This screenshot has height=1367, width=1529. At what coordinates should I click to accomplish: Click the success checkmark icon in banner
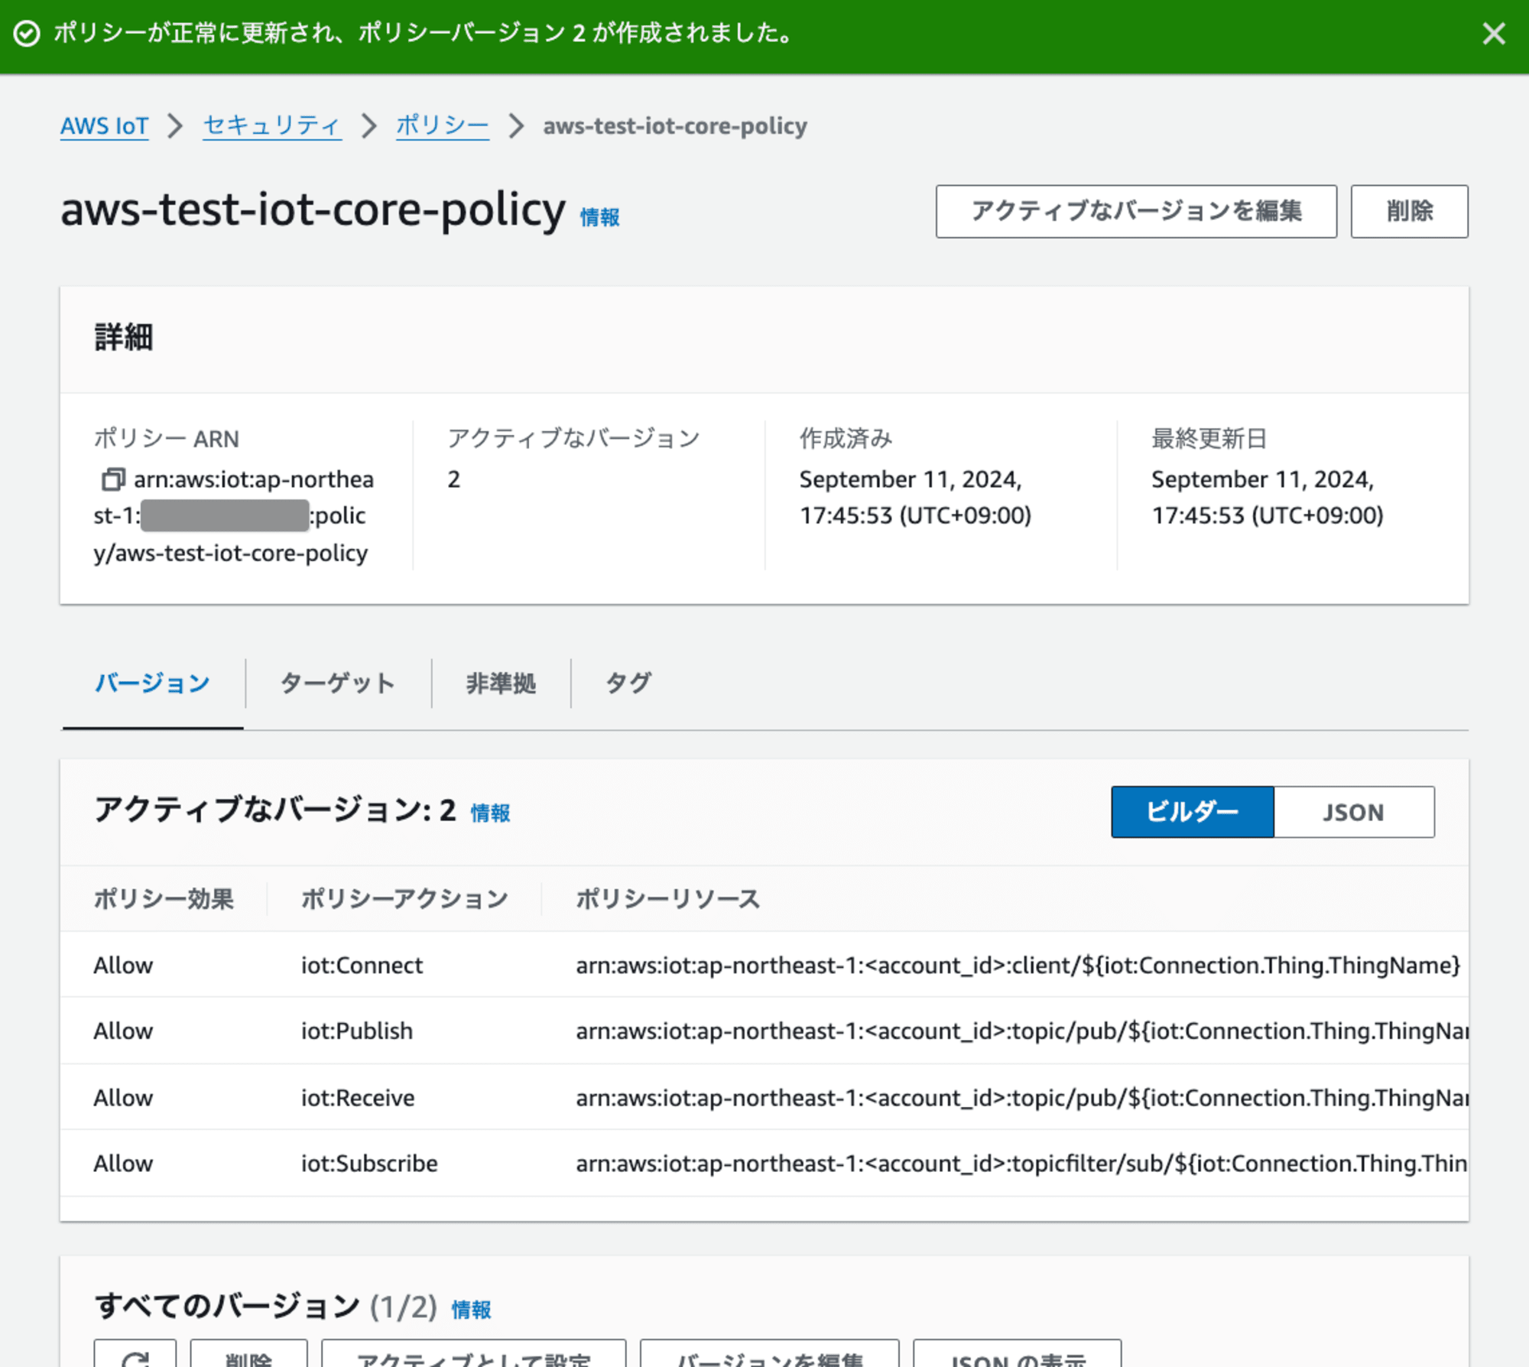click(x=27, y=34)
